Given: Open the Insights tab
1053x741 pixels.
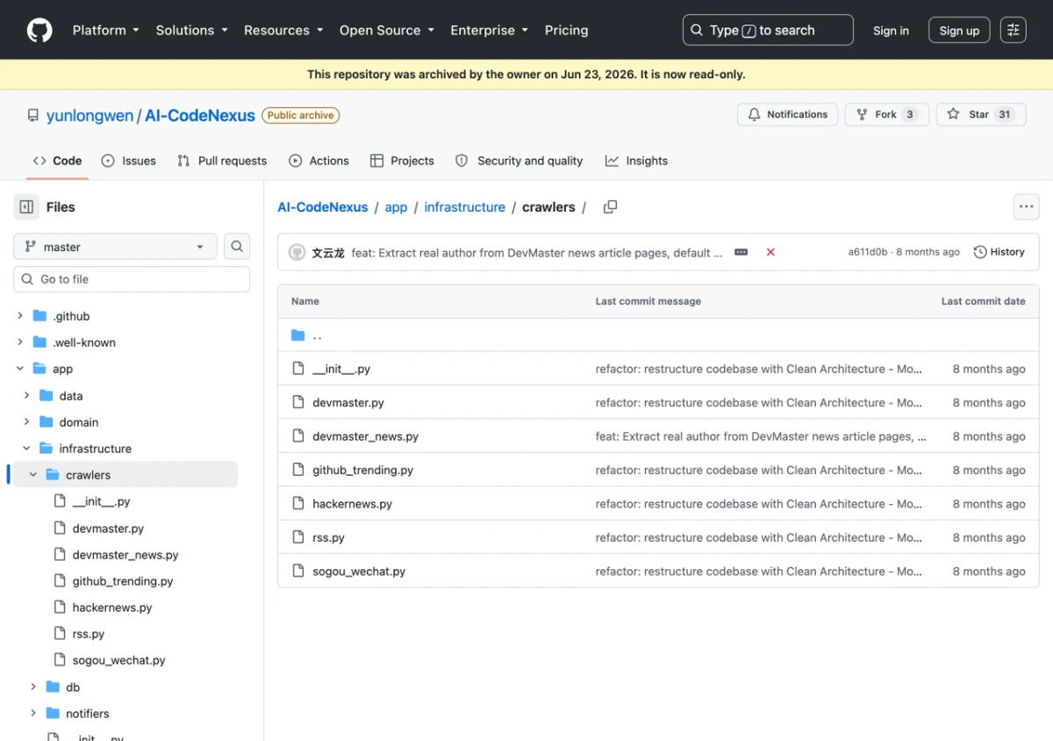Looking at the screenshot, I should [636, 161].
